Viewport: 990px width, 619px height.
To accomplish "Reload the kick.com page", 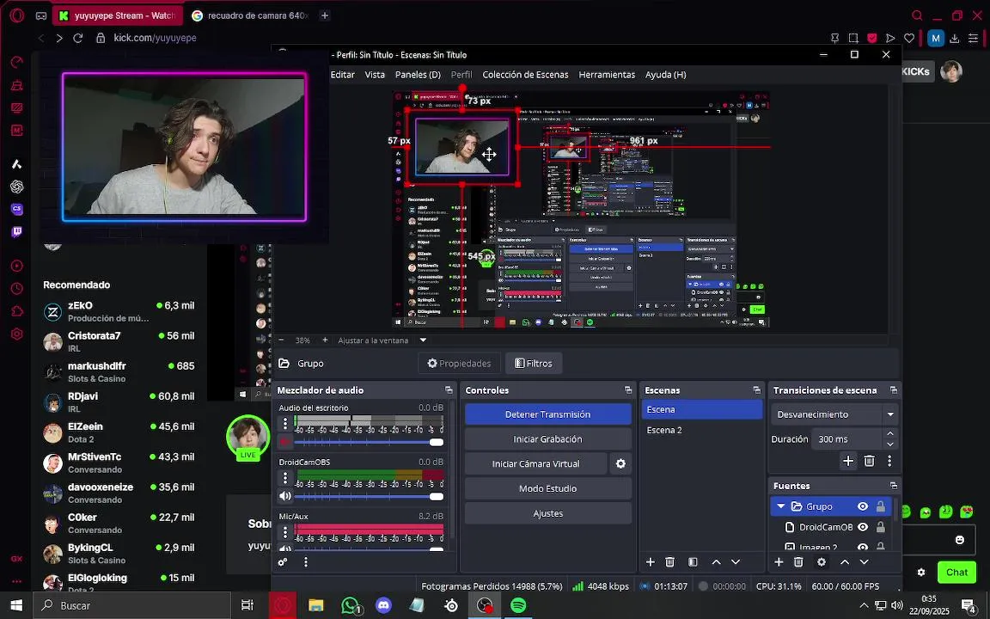I will pyautogui.click(x=77, y=38).
